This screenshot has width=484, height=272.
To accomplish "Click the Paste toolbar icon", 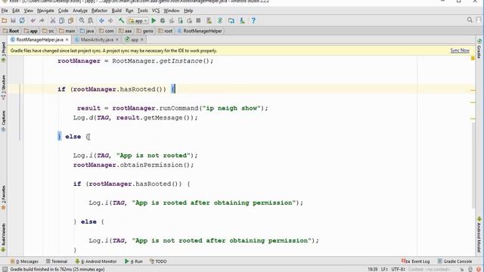I will point(70,20).
